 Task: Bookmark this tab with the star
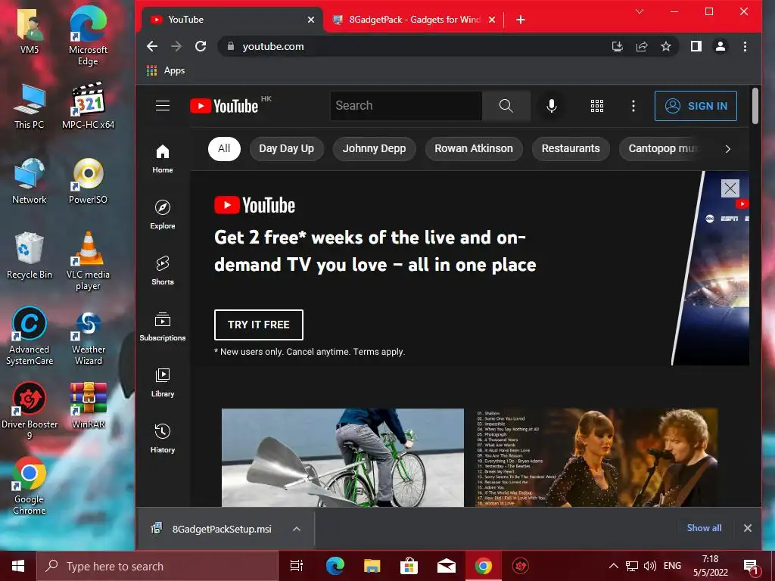click(x=666, y=46)
